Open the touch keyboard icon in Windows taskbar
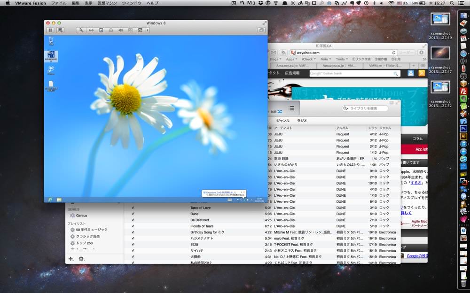The width and height of the screenshot is (470, 293). click(x=230, y=200)
